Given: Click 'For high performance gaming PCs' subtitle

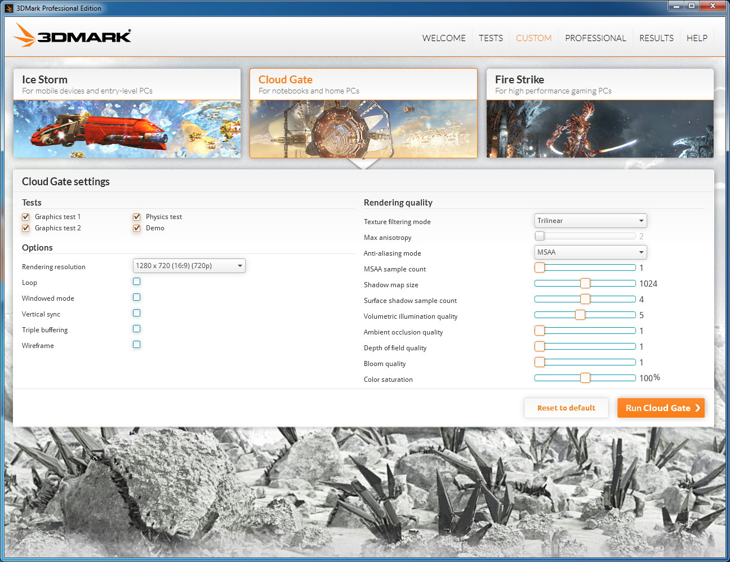Looking at the screenshot, I should click(553, 91).
